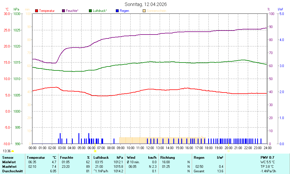Click the l/m² axis unit label at top right
The image size is (290, 174).
pyautogui.click(x=280, y=9)
